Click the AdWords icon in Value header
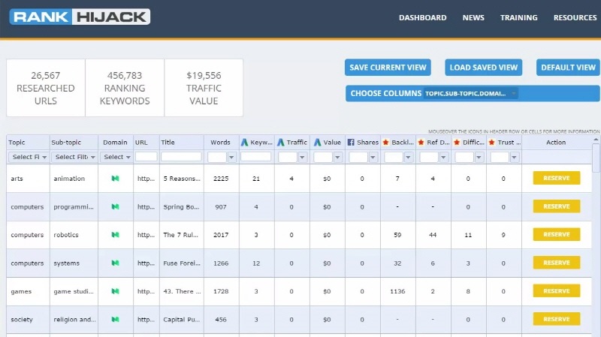Screen dimensions: 601x337 (x=317, y=143)
